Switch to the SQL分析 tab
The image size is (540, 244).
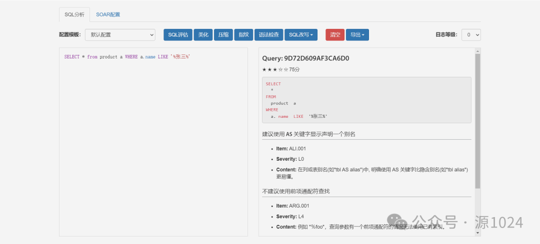[74, 14]
